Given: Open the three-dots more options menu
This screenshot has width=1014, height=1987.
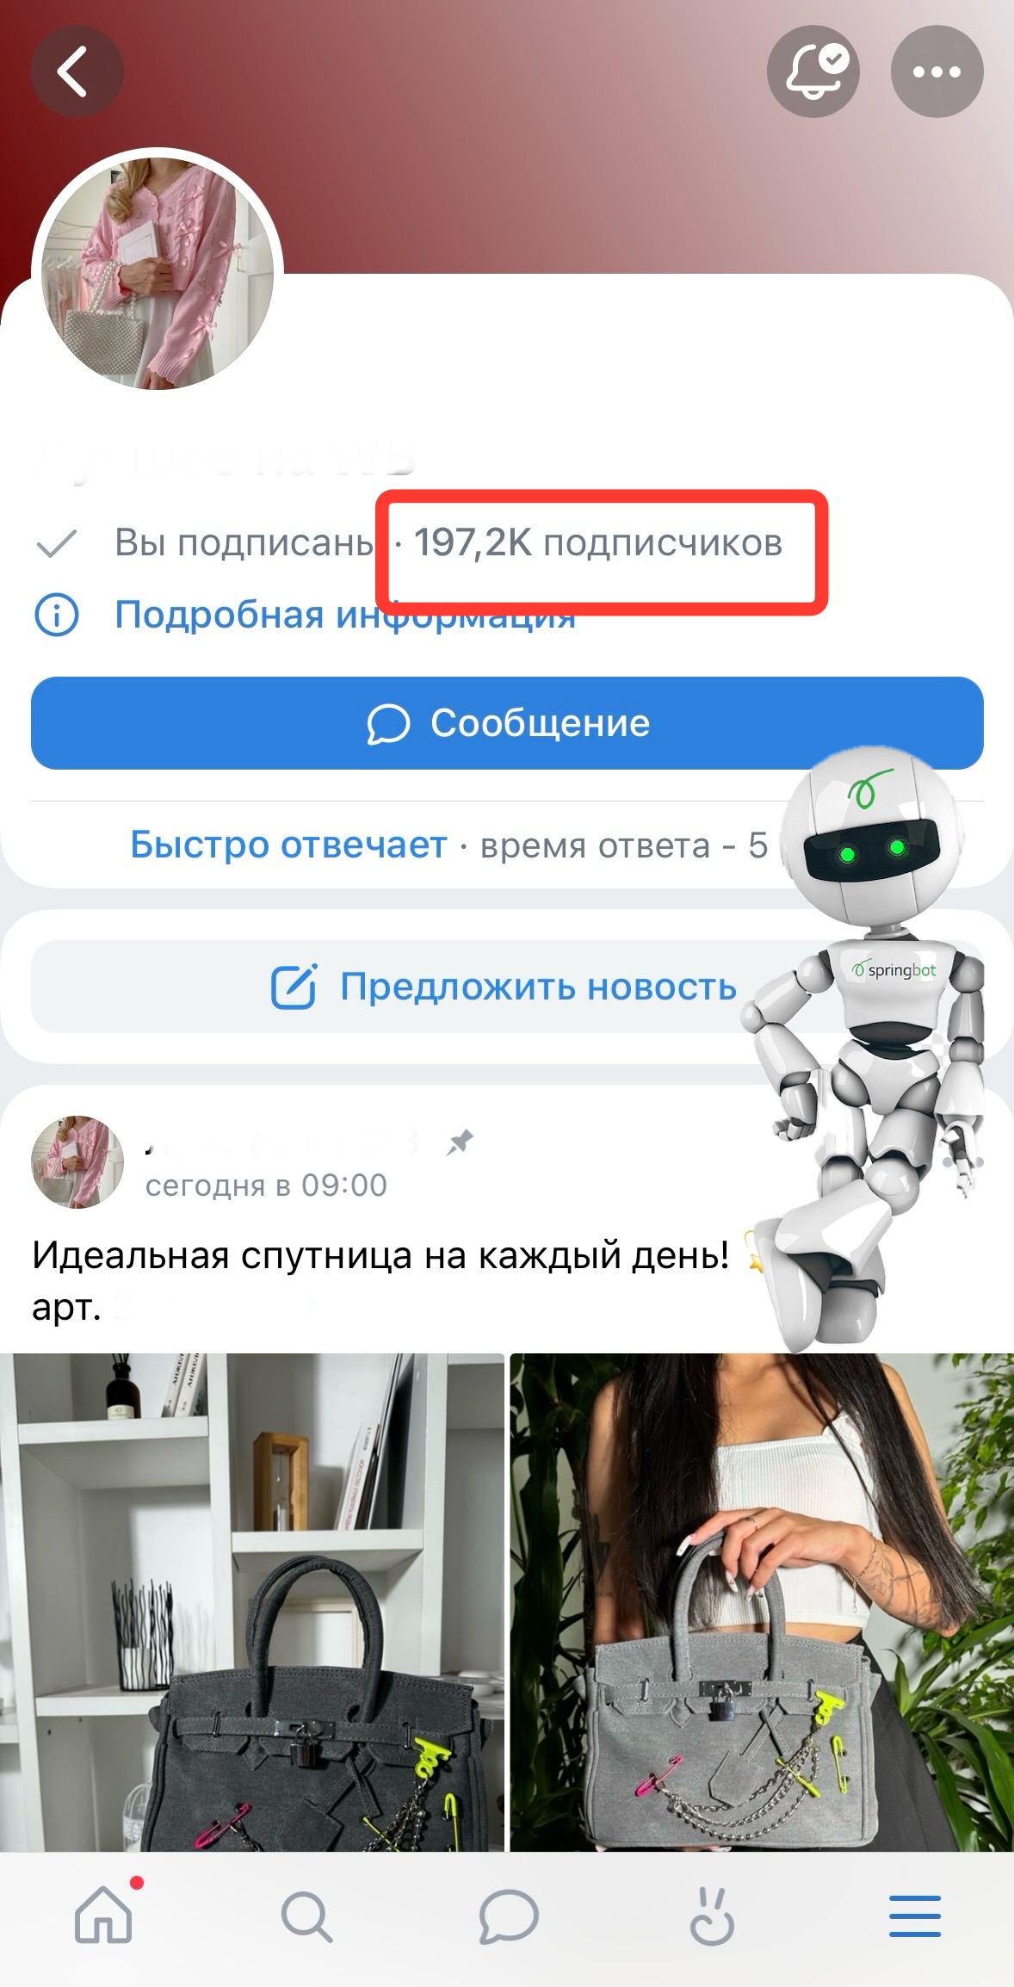Looking at the screenshot, I should coord(937,71).
